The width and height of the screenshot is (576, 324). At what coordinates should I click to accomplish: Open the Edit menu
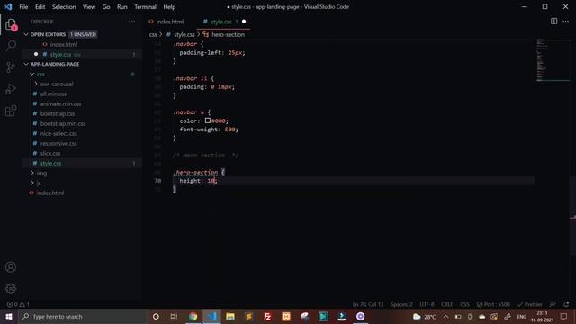(40, 6)
